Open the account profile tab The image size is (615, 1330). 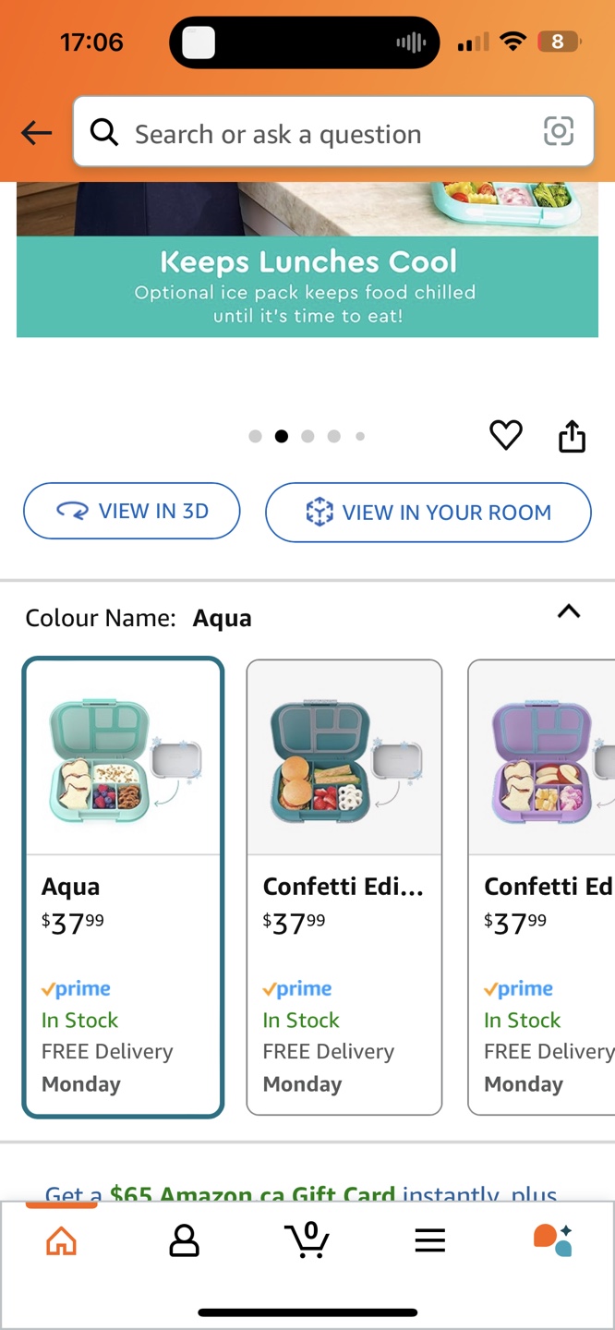click(x=184, y=1240)
